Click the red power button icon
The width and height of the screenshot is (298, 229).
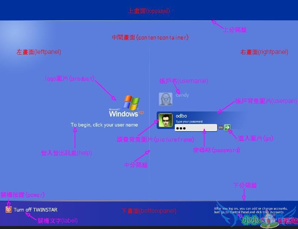click(x=9, y=210)
